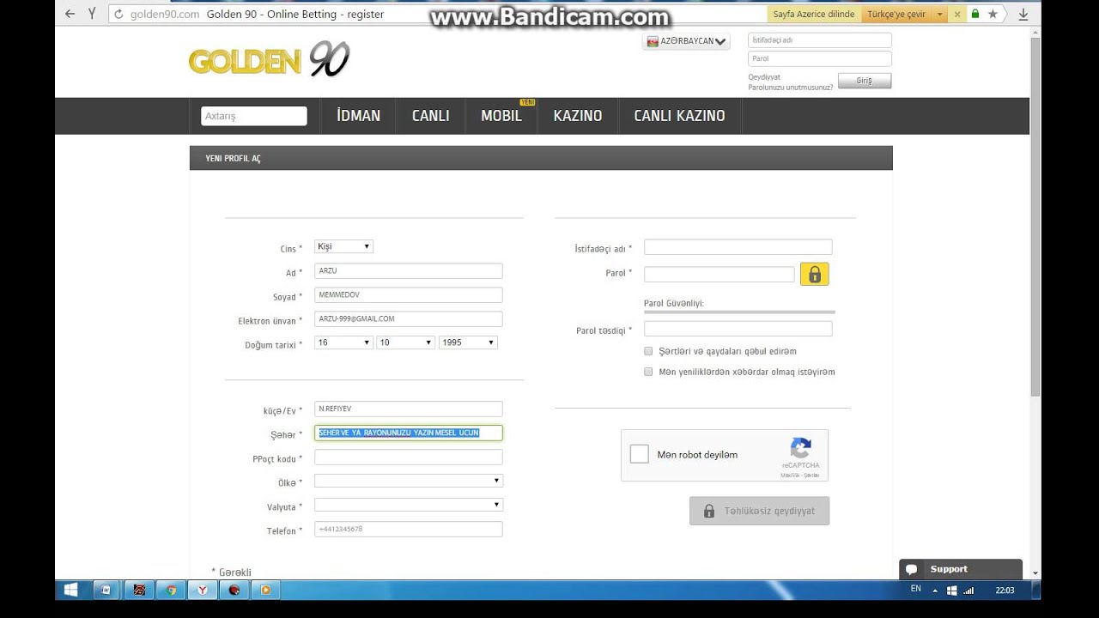The height and width of the screenshot is (618, 1099).
Task: Click Təhlükəsiz qeydiyyat register button
Action: (759, 511)
